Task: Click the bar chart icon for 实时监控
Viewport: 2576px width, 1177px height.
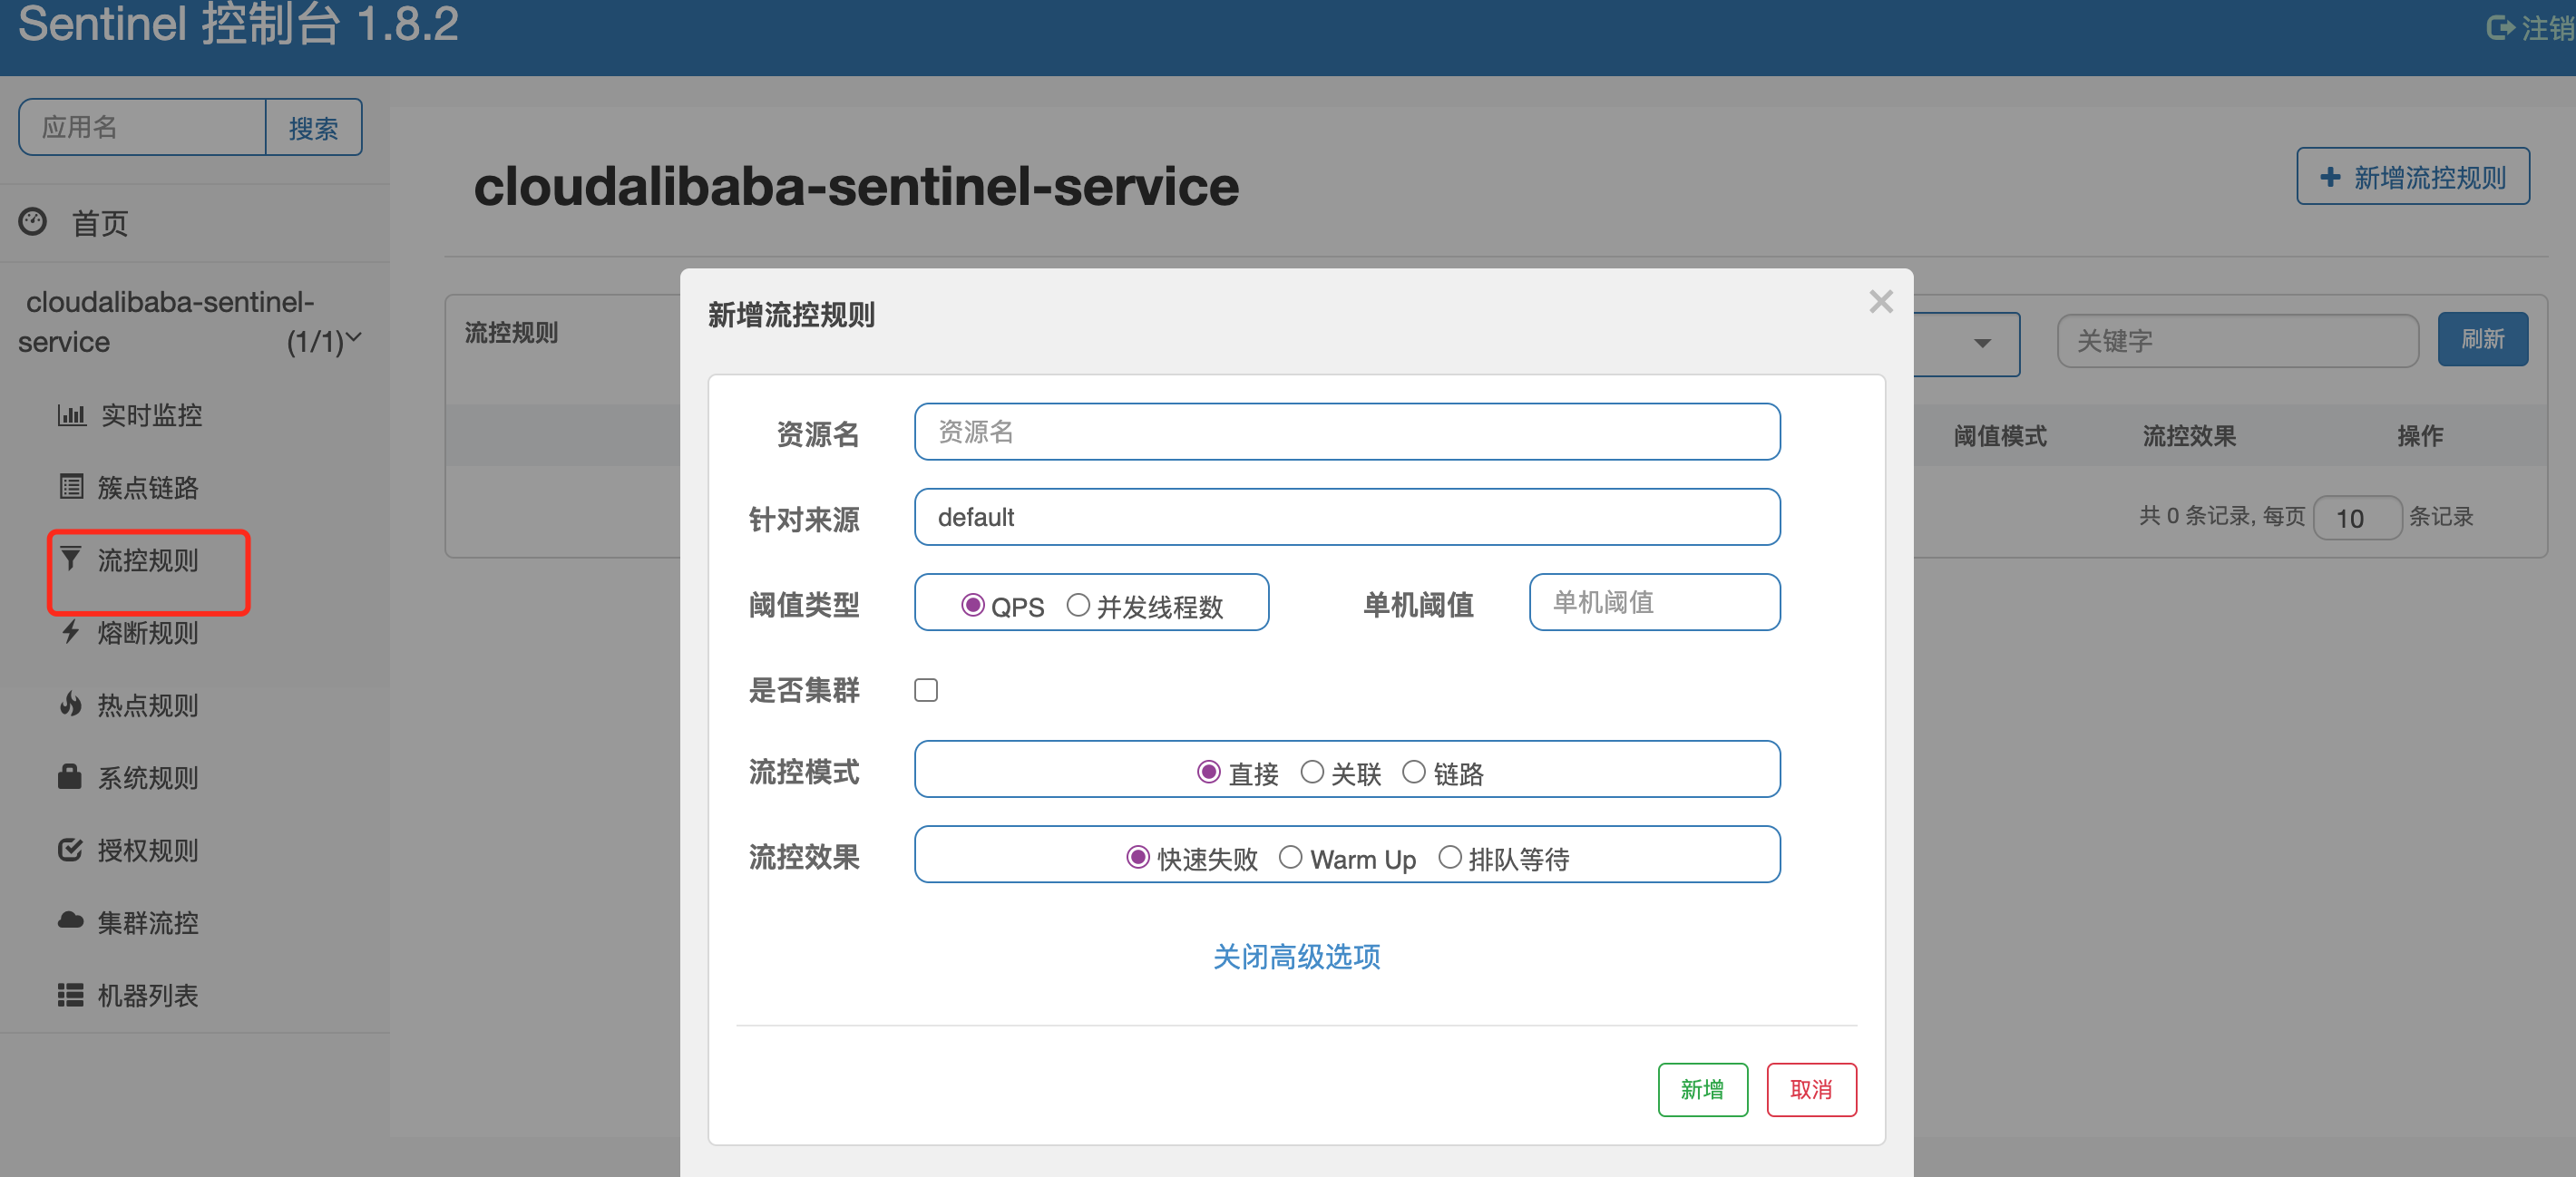Action: pyautogui.click(x=71, y=414)
